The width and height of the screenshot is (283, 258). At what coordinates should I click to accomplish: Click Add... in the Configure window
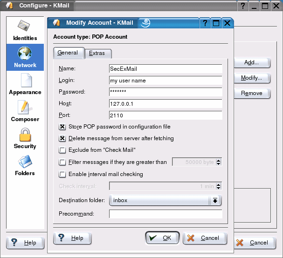252,62
